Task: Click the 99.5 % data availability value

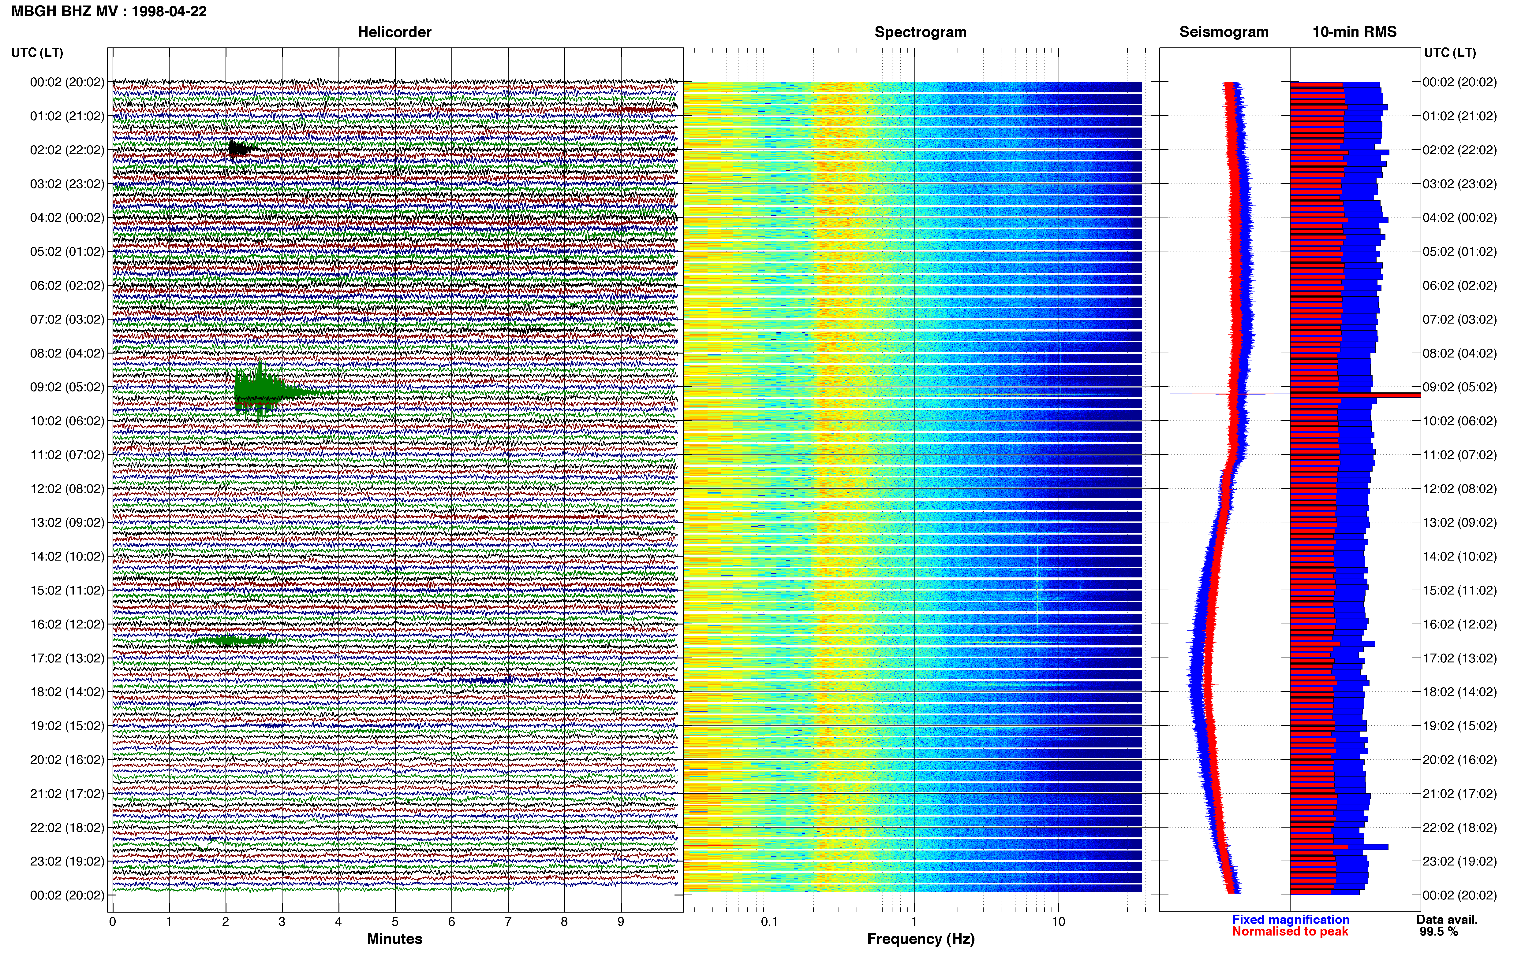Action: (x=1439, y=932)
